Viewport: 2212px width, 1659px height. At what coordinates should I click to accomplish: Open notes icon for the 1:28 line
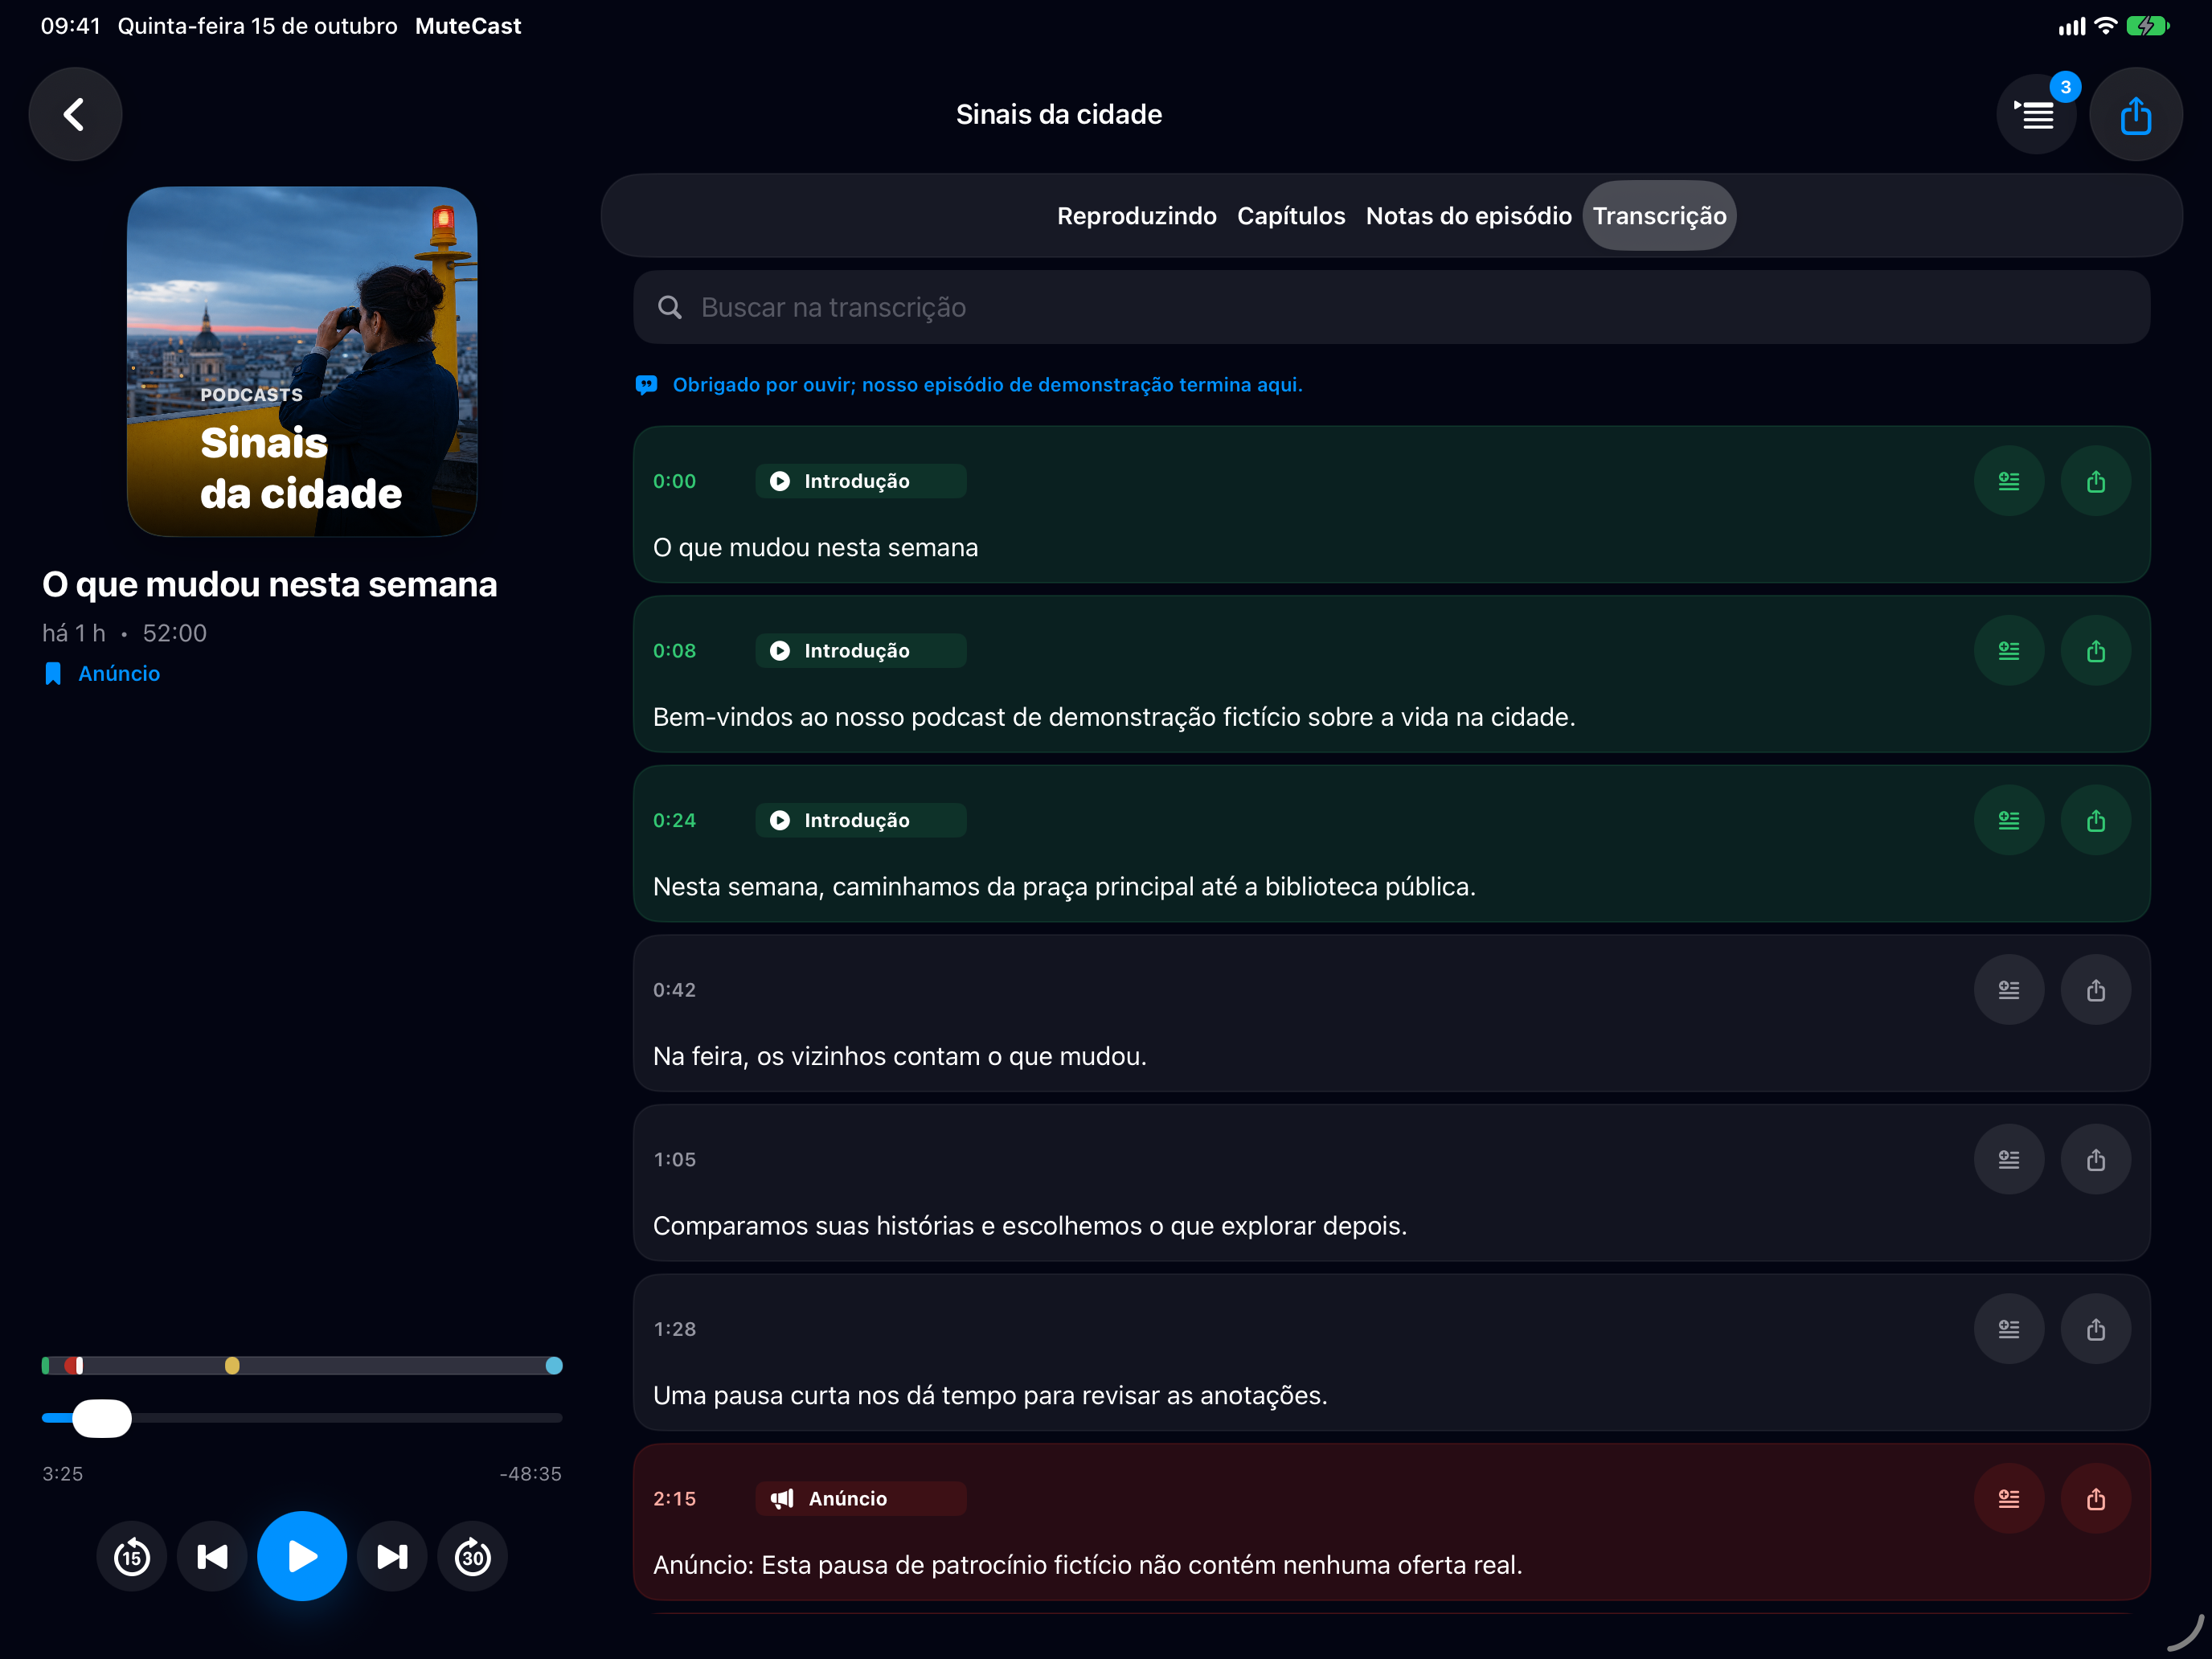point(2008,1329)
